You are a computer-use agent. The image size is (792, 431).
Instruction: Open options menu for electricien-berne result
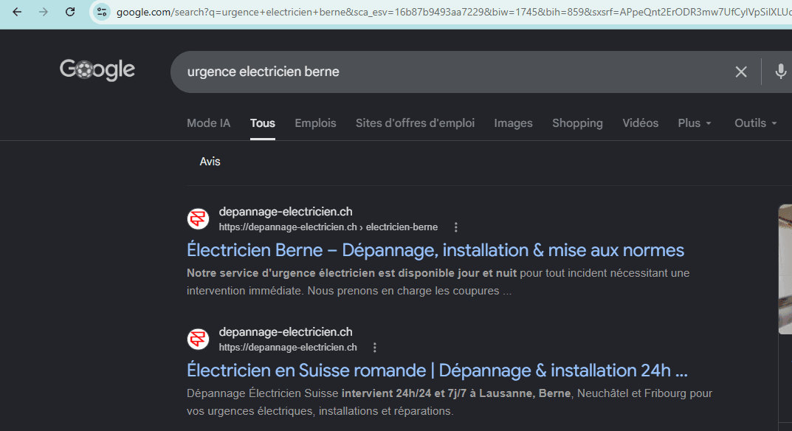tap(456, 227)
